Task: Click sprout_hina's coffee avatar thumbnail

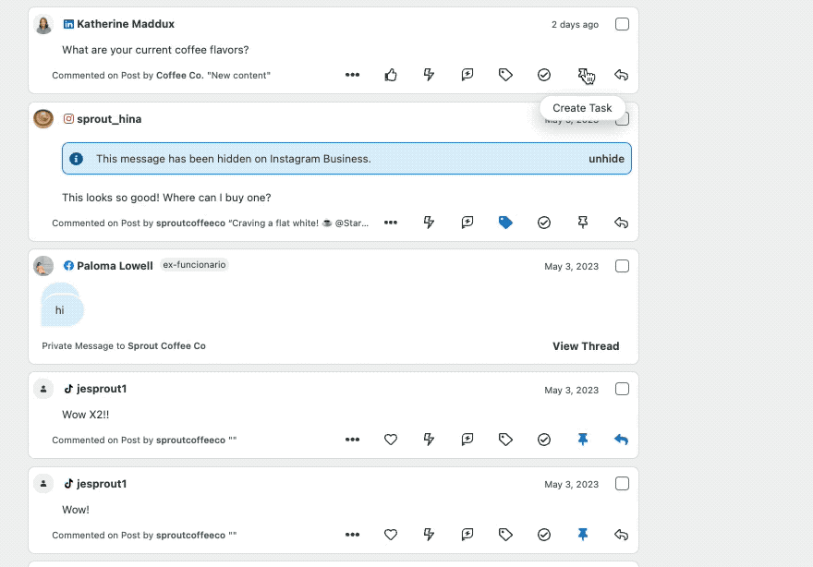Action: click(x=43, y=119)
